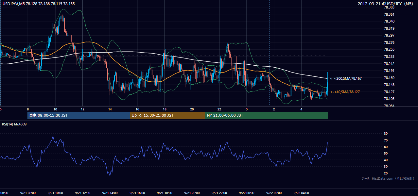Click RSI scale value 60
The image size is (418, 196).
386,147
